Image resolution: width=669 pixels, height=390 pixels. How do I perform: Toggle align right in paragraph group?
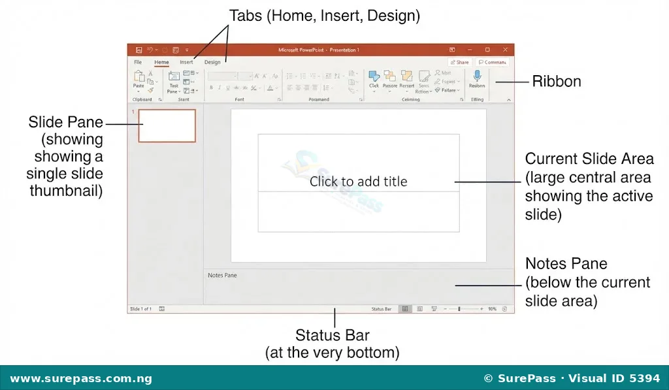coord(307,88)
